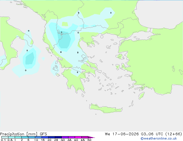Screen dimensions: 183x141
Task: Click the over-50 arrow tip of legend
Action: pyautogui.click(x=91, y=137)
